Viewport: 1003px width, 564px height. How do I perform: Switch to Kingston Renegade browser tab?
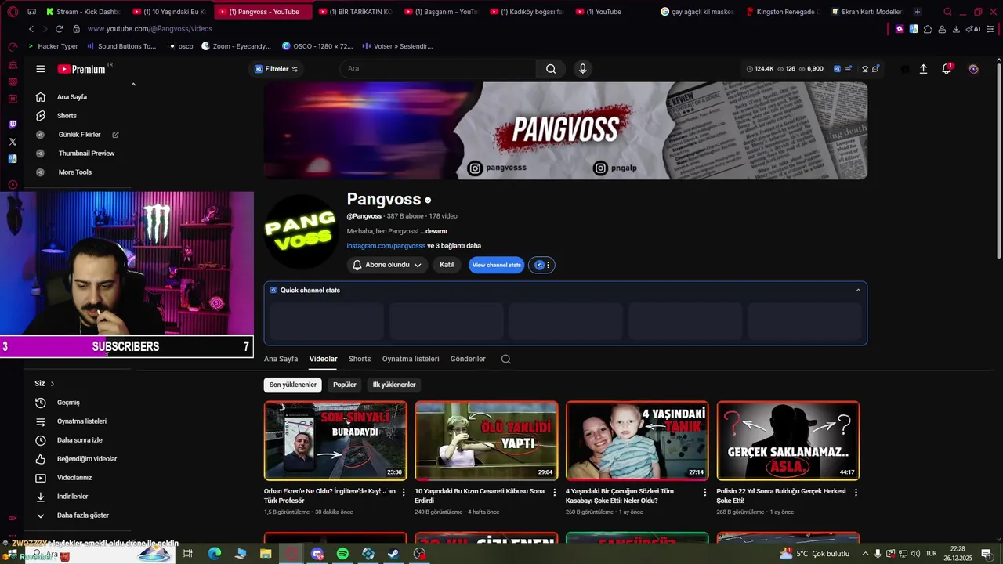coord(781,12)
